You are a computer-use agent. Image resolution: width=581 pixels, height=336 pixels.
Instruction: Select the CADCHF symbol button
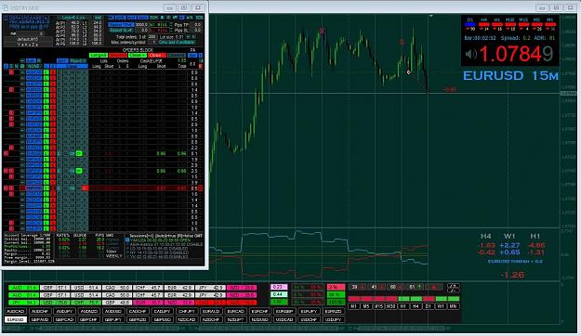138,311
